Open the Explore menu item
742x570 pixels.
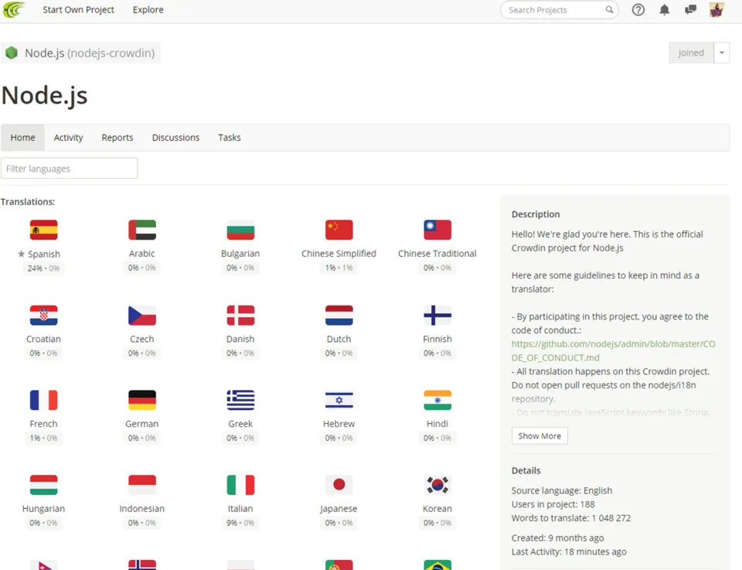click(x=148, y=9)
